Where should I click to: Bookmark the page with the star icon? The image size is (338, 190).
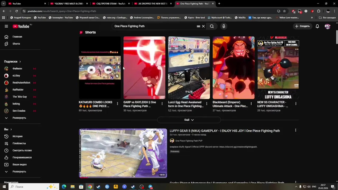[x=284, y=11]
